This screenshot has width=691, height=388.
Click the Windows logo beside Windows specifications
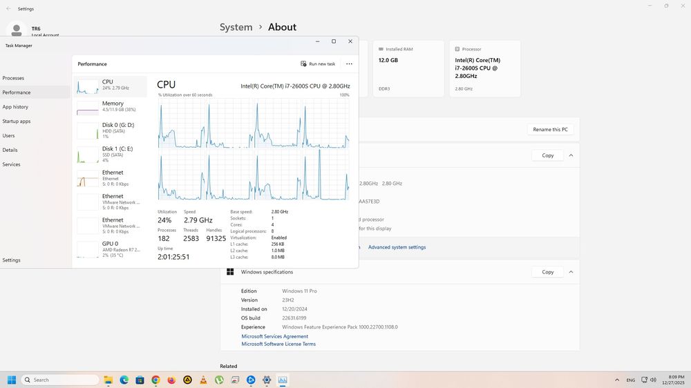[x=230, y=272]
